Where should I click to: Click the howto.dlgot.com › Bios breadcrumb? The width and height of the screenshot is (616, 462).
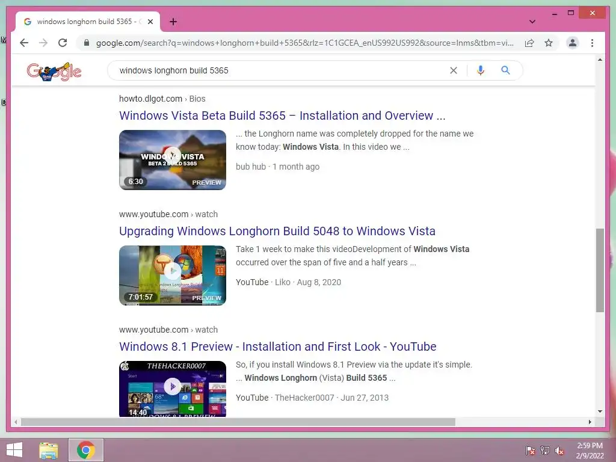point(162,99)
